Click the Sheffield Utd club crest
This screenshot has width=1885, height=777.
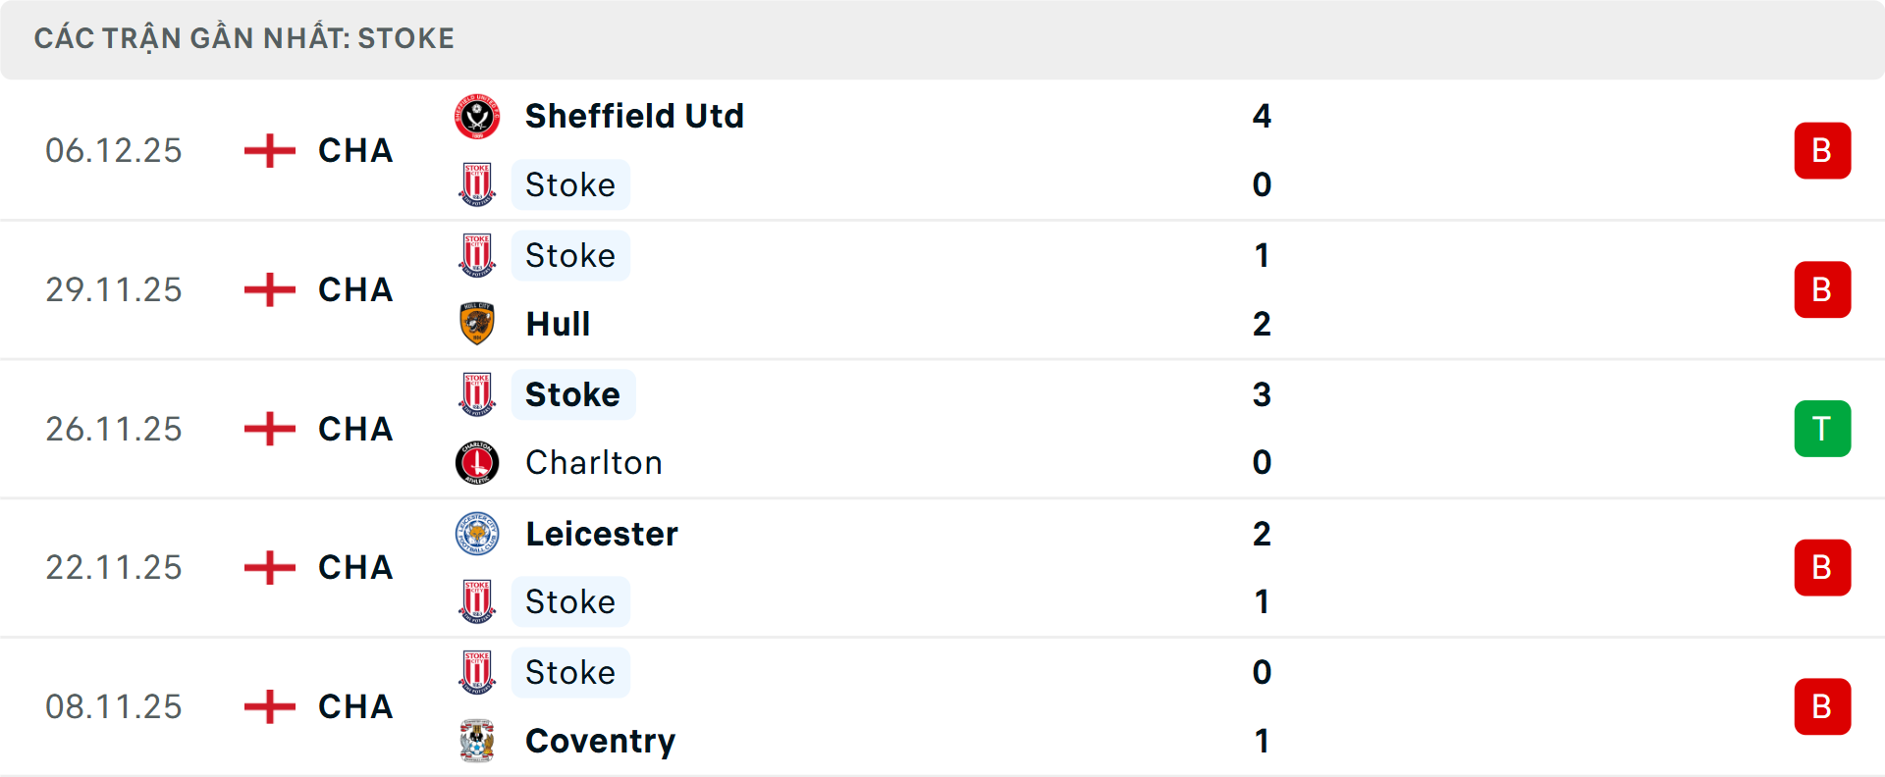click(477, 117)
